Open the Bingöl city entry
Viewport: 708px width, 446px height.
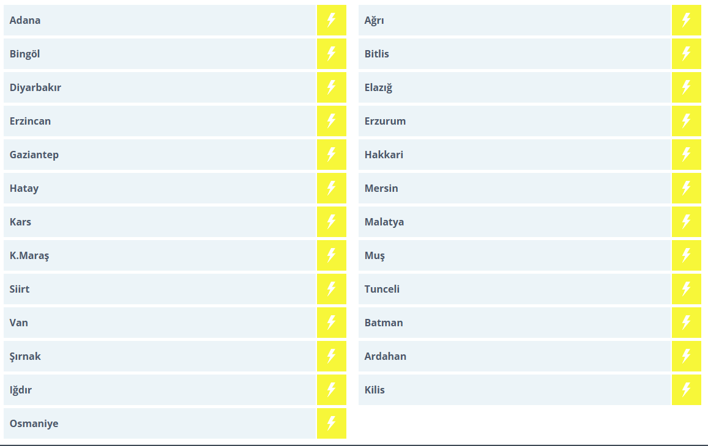pos(25,54)
